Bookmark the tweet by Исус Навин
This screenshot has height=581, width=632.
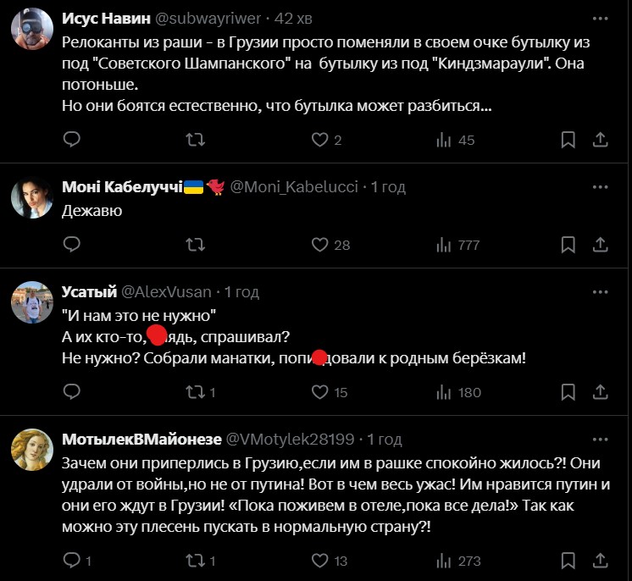[568, 140]
